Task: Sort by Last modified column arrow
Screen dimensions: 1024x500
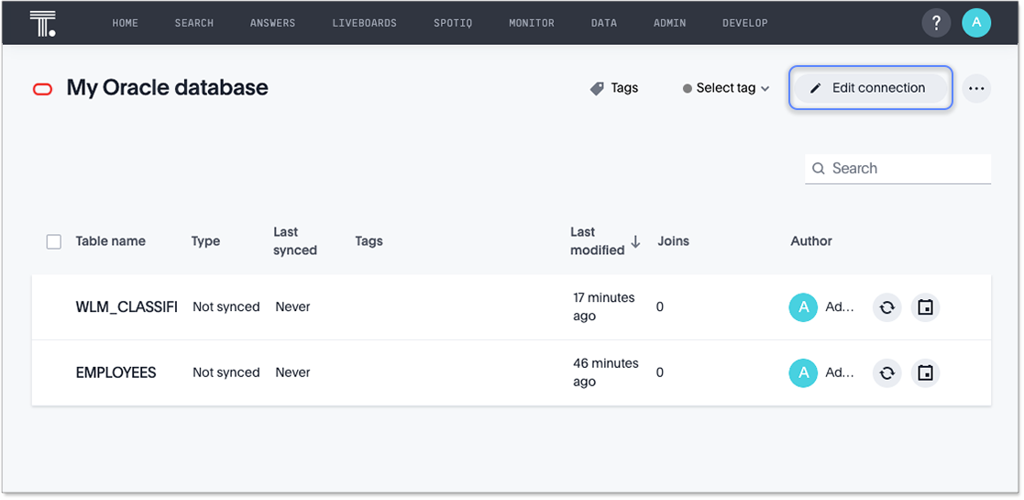Action: [635, 242]
